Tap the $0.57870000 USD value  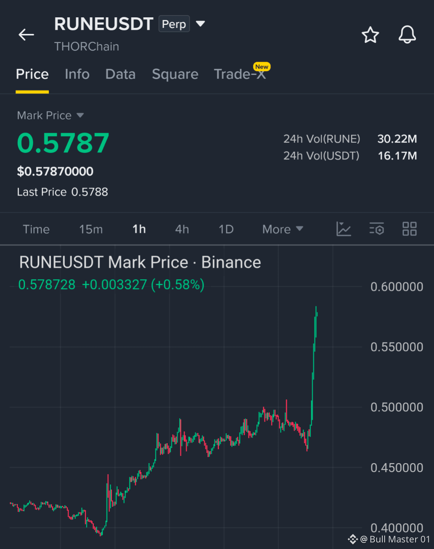pyautogui.click(x=55, y=171)
